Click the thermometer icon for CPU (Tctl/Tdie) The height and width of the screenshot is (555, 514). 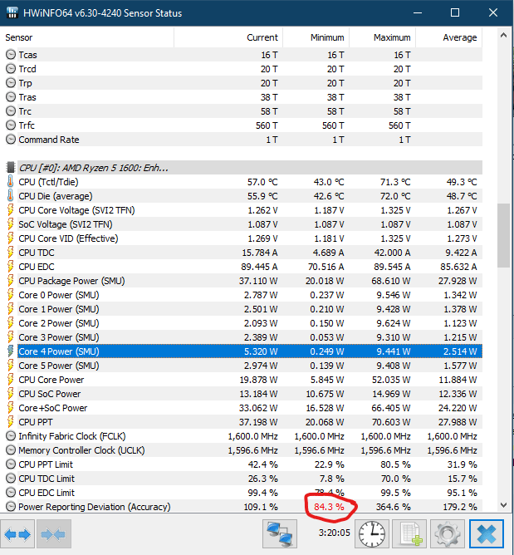click(11, 182)
